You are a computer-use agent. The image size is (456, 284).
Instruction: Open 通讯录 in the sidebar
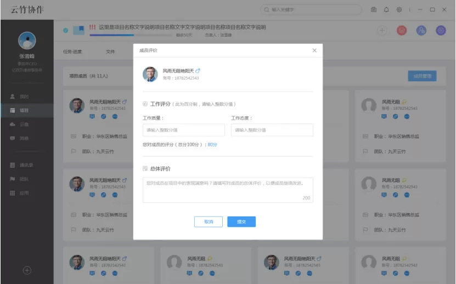click(x=27, y=165)
